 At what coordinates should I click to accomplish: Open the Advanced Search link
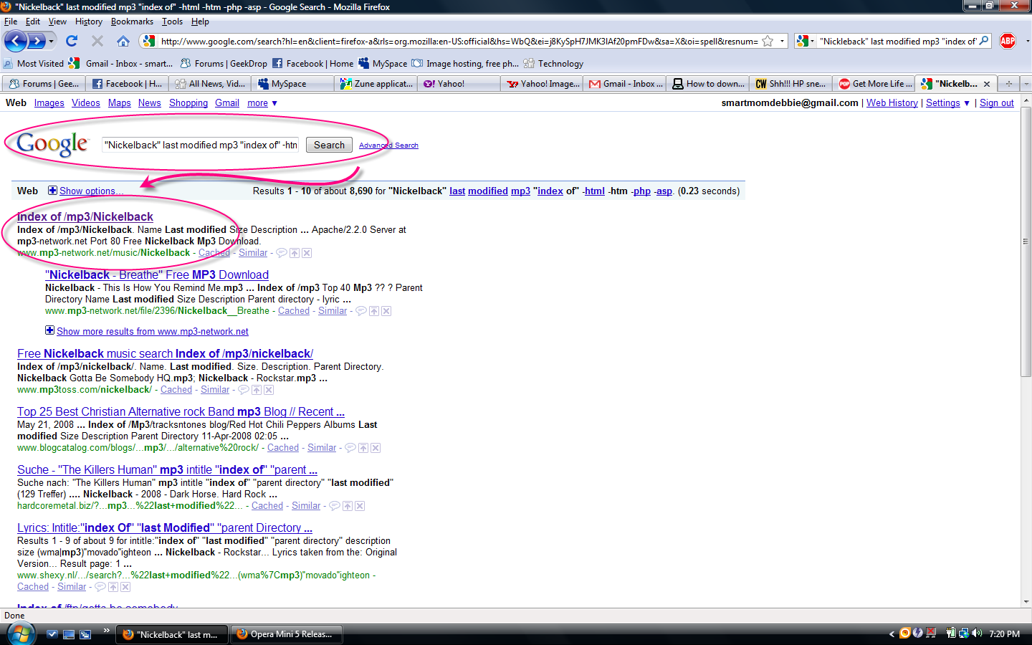[x=388, y=145]
